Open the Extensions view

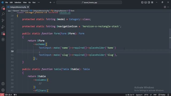point(3,33)
